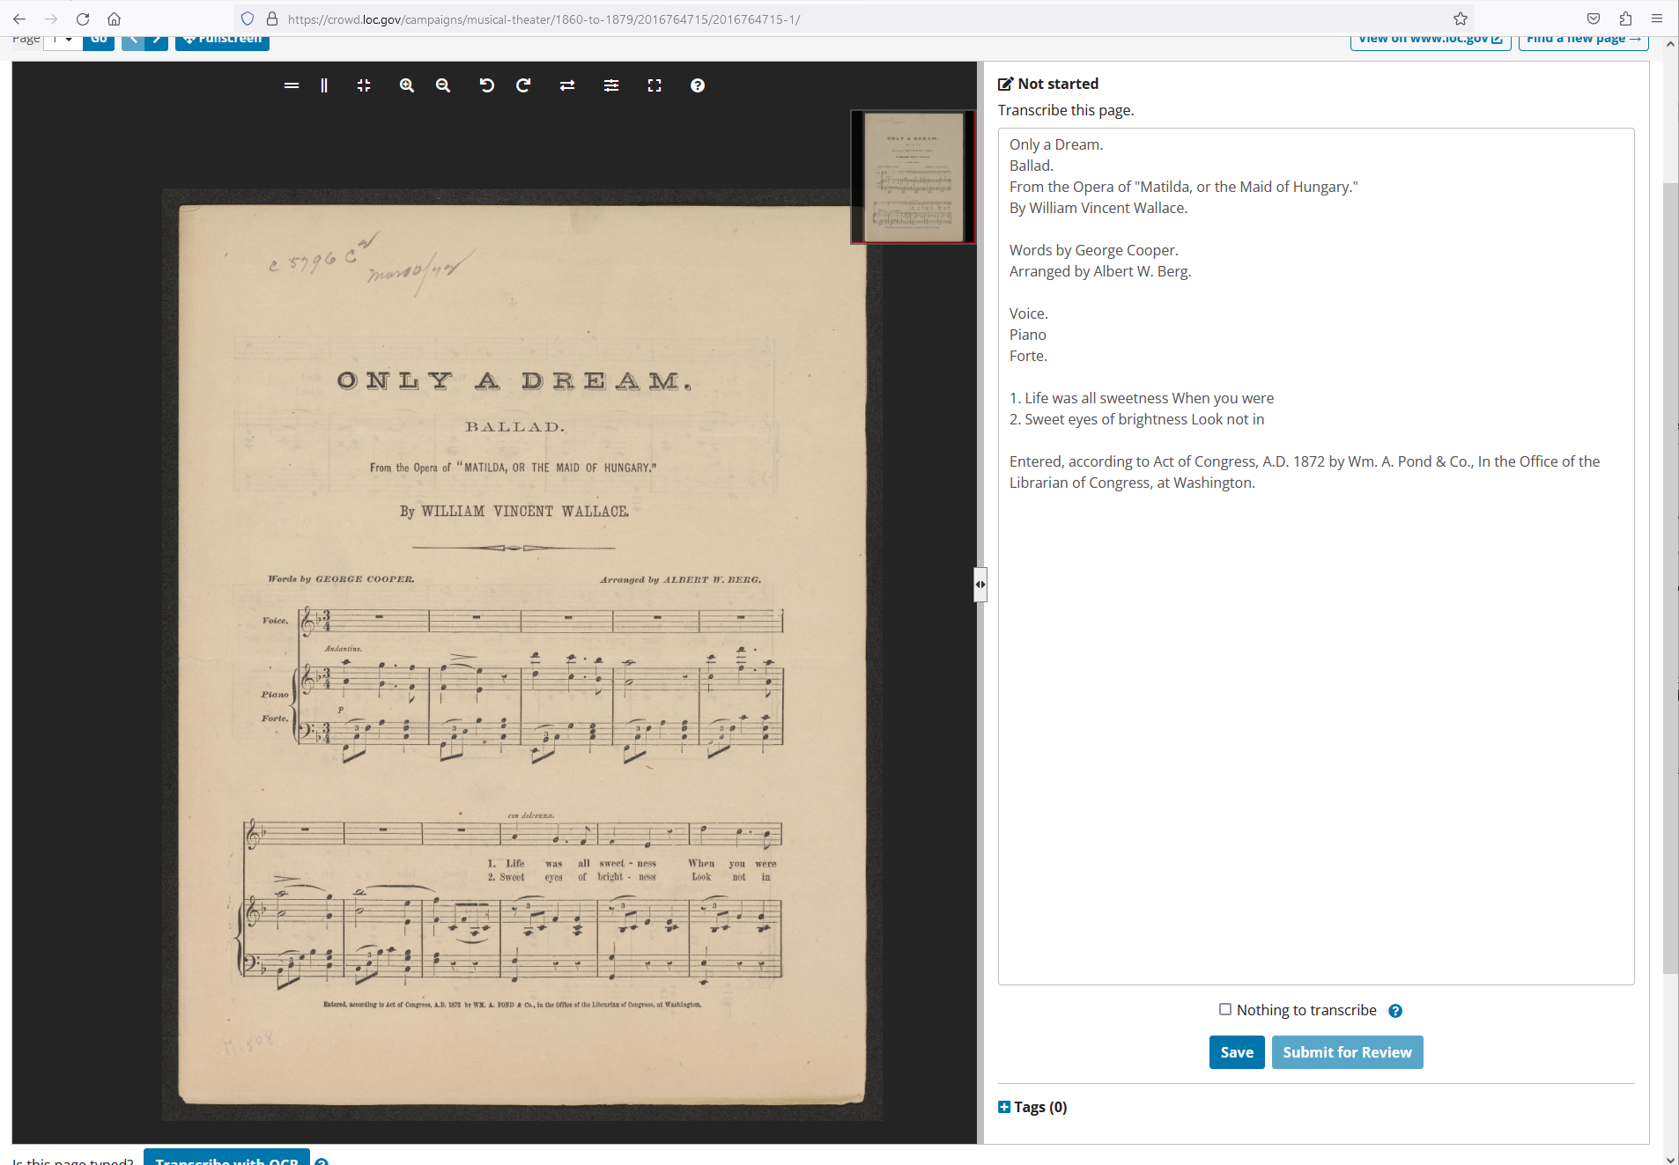Go to browser home page
Screen dimensions: 1679x1165
click(x=114, y=18)
